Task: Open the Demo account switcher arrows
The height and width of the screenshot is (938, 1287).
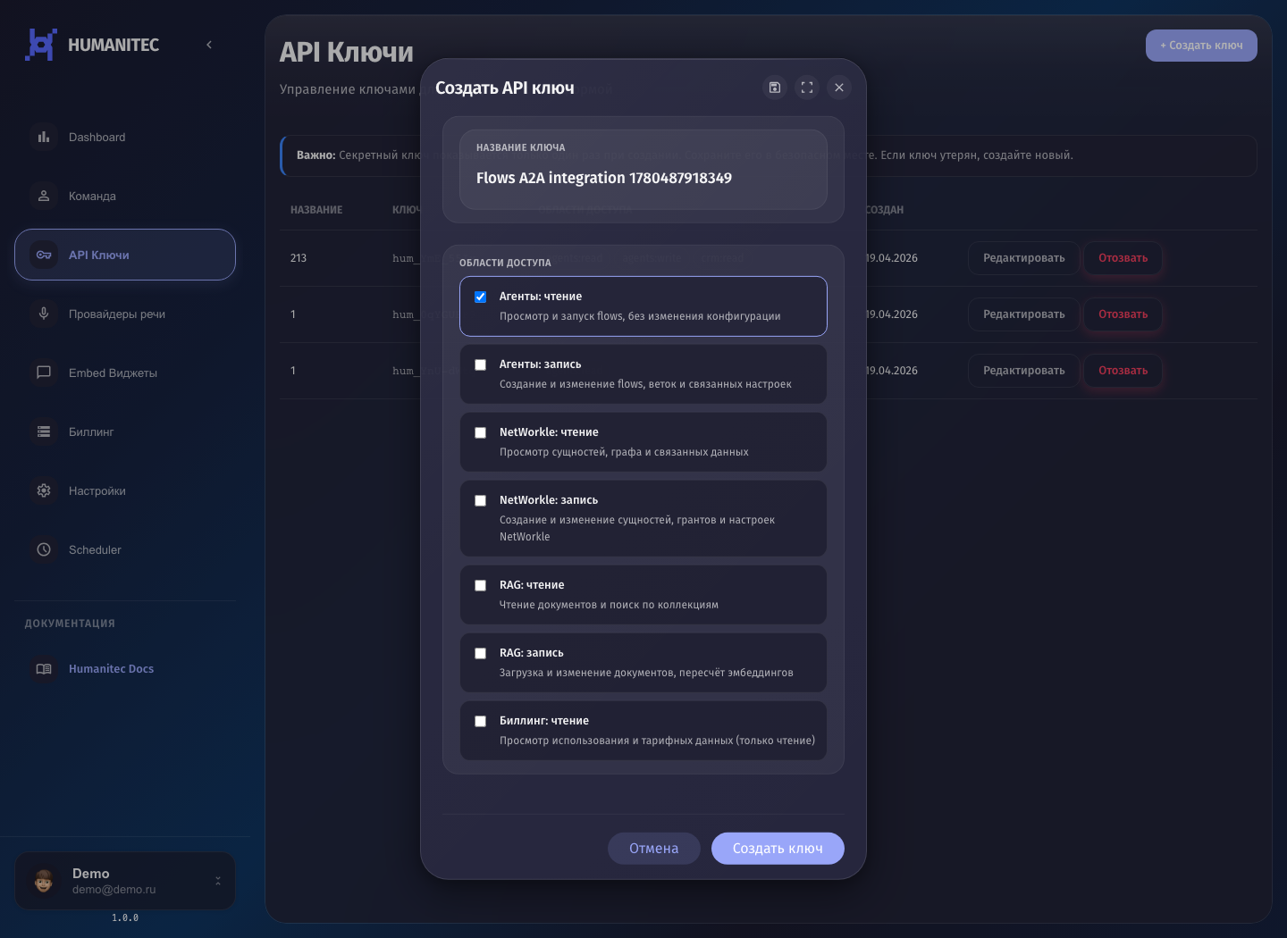Action: point(218,881)
